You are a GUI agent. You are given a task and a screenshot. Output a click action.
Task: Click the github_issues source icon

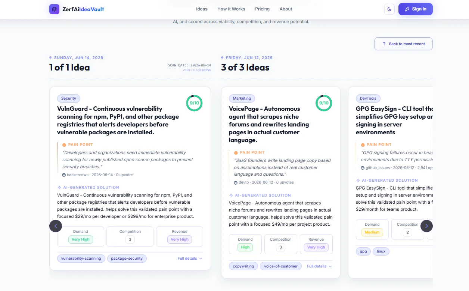click(x=363, y=168)
